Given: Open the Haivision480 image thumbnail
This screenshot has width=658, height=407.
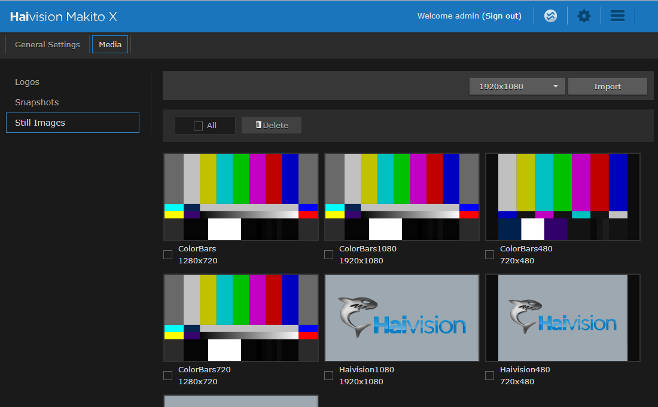Looking at the screenshot, I should click(562, 318).
